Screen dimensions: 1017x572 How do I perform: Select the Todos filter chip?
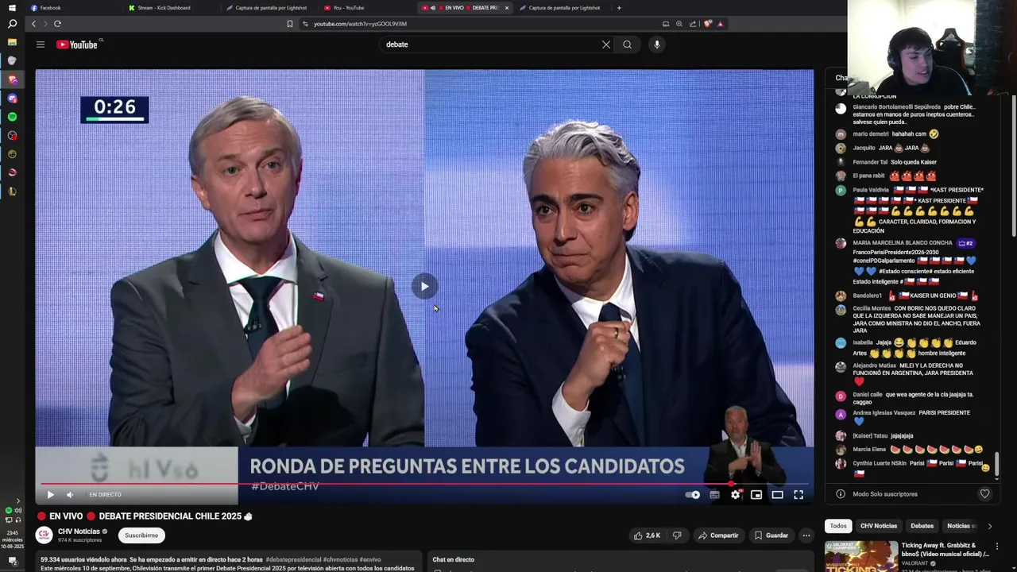(x=838, y=526)
